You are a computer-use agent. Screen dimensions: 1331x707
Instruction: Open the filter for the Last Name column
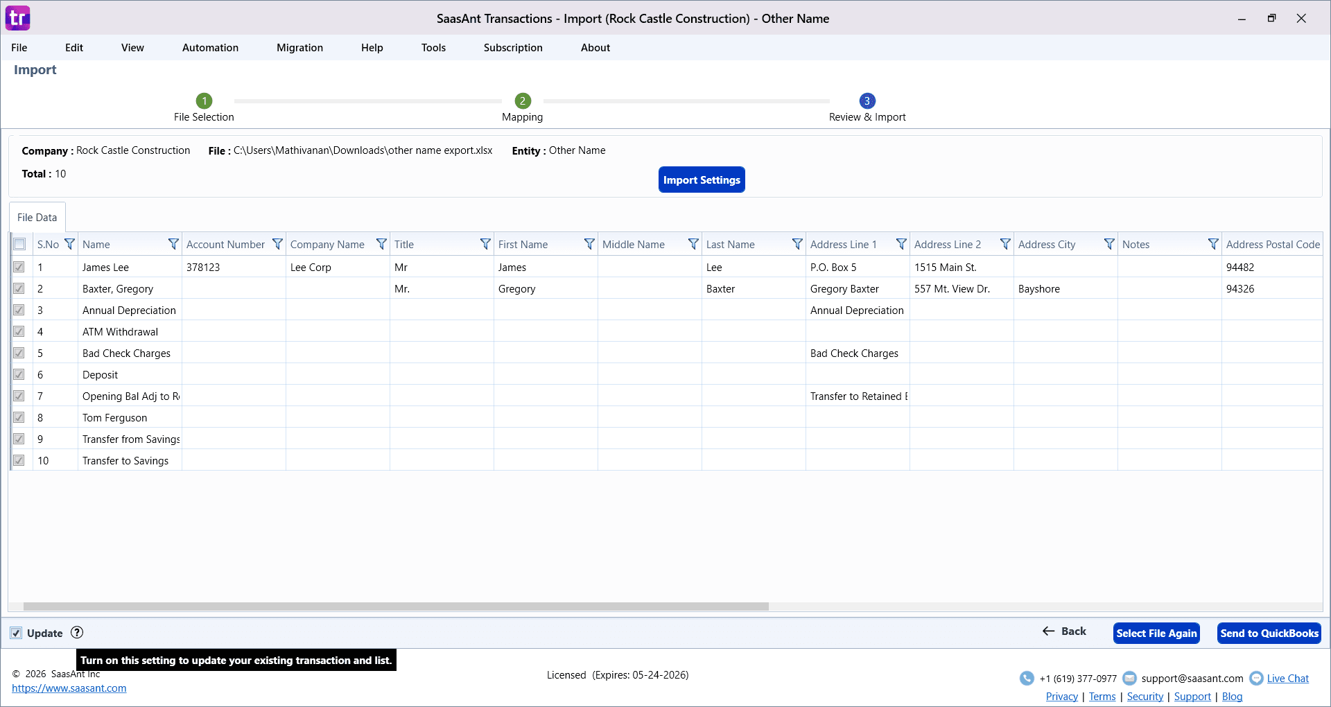(x=796, y=244)
